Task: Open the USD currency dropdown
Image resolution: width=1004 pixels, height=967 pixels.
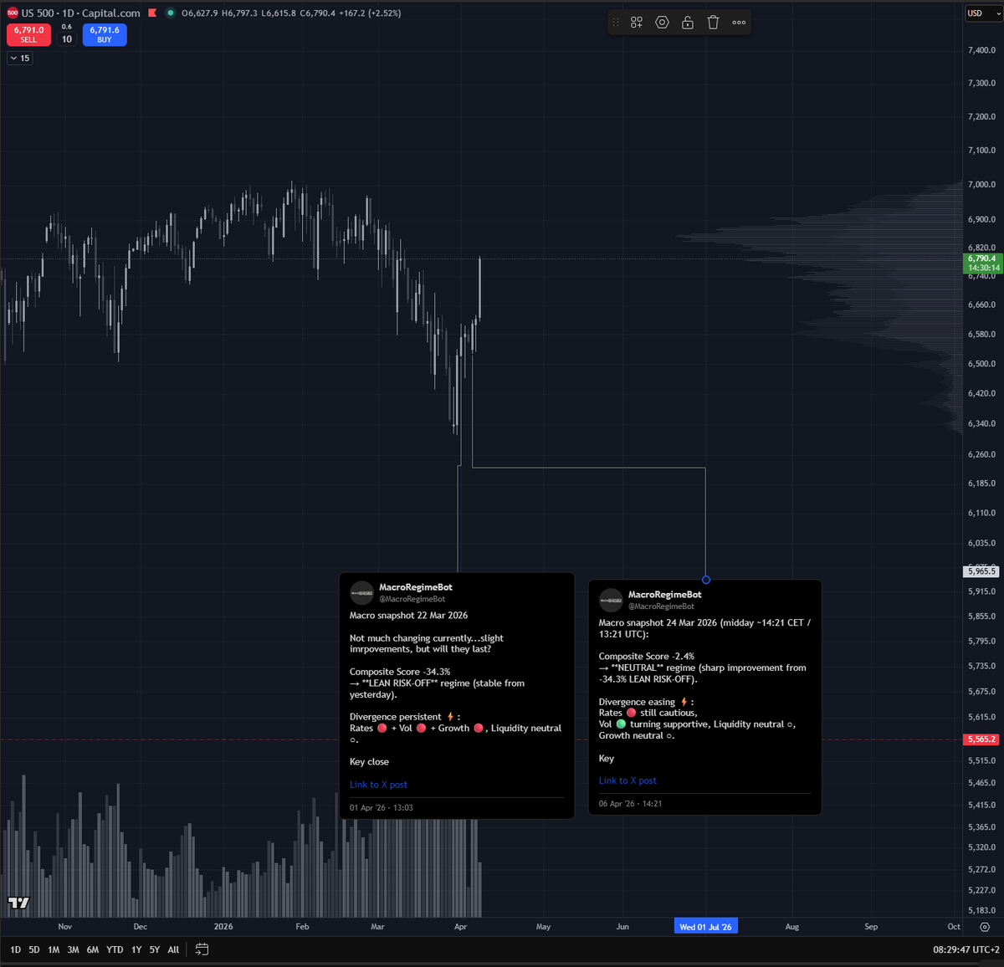Action: point(984,13)
